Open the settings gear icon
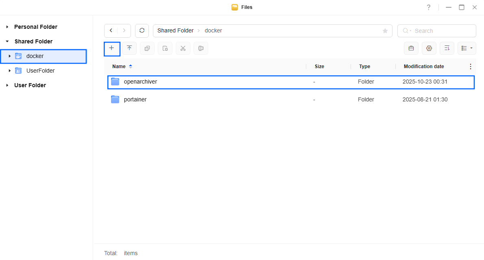 [x=429, y=48]
